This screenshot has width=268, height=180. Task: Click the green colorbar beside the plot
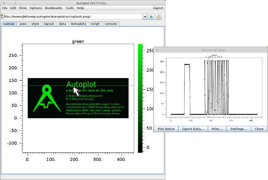point(140,98)
